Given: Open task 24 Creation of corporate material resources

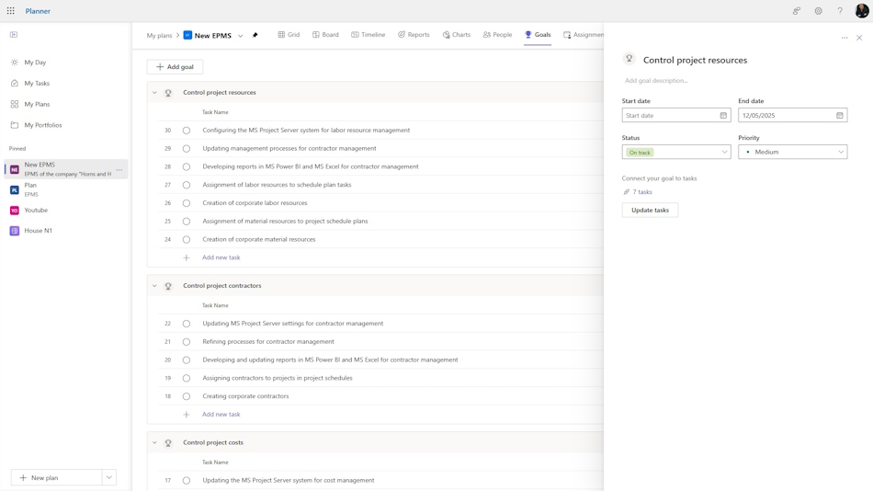Looking at the screenshot, I should point(259,240).
